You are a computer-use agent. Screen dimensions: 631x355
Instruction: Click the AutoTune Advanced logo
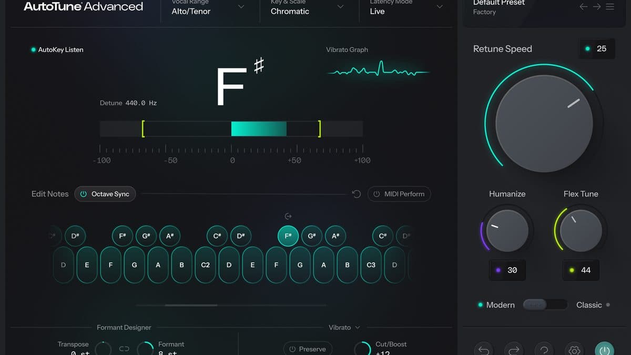(84, 7)
